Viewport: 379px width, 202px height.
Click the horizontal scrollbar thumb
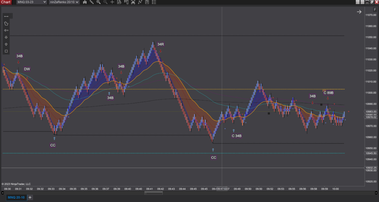[x=154, y=193]
